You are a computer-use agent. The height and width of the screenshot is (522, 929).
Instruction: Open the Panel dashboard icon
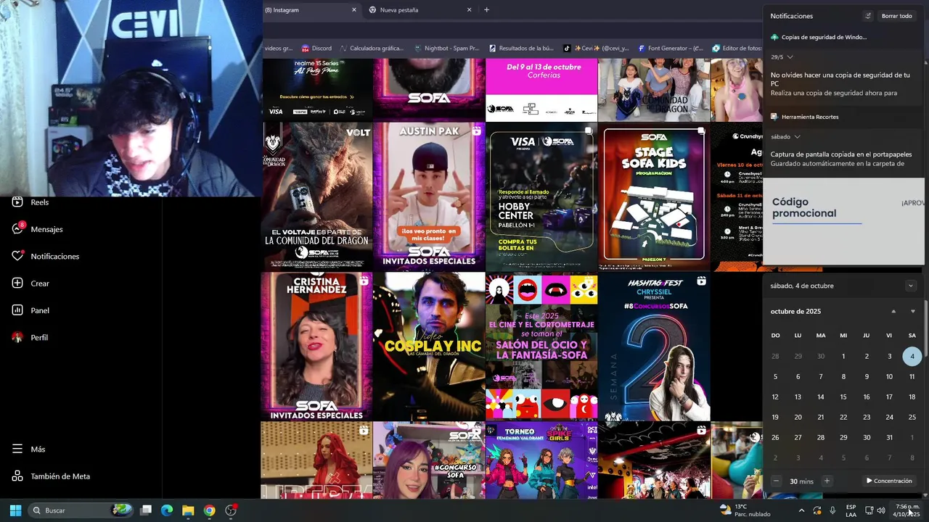pyautogui.click(x=17, y=310)
